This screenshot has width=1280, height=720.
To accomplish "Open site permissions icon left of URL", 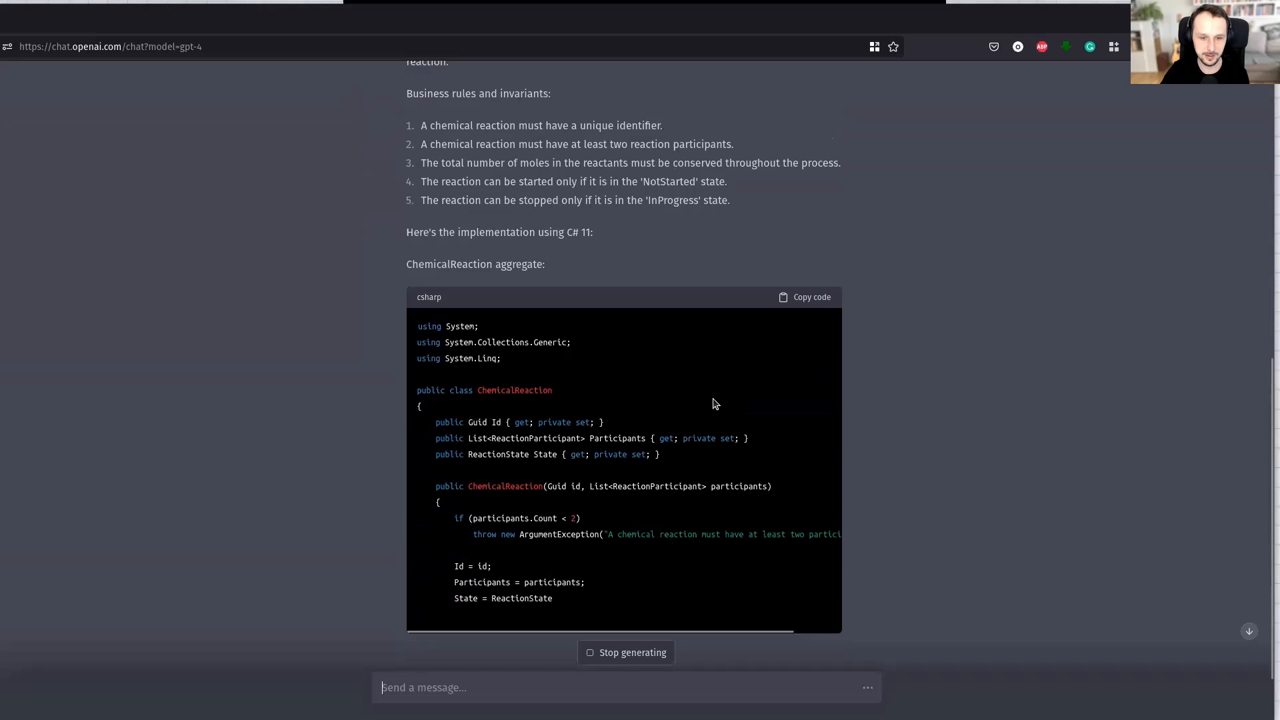I will tap(7, 47).
